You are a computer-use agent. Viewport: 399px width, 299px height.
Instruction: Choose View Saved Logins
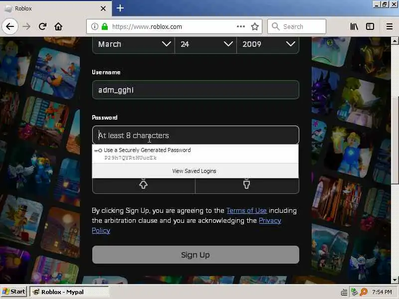(195, 171)
